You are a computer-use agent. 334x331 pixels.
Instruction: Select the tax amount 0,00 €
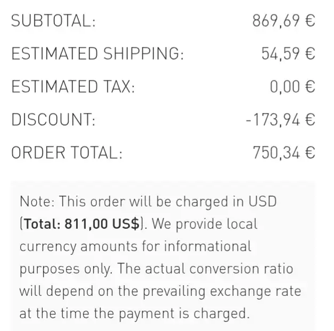click(292, 87)
